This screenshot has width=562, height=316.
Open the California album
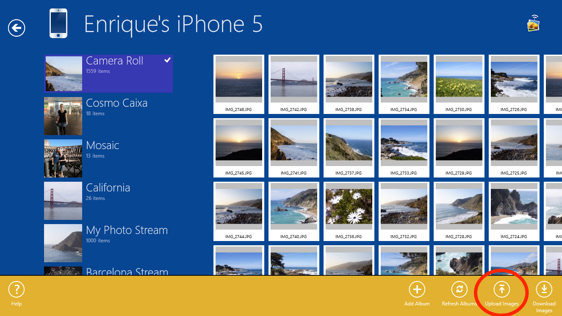(108, 201)
